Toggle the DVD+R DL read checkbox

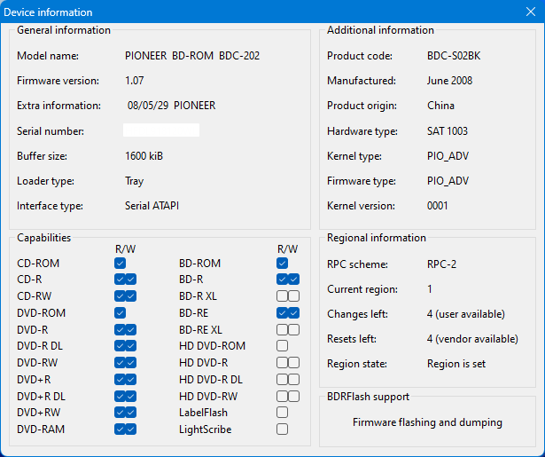click(x=120, y=396)
